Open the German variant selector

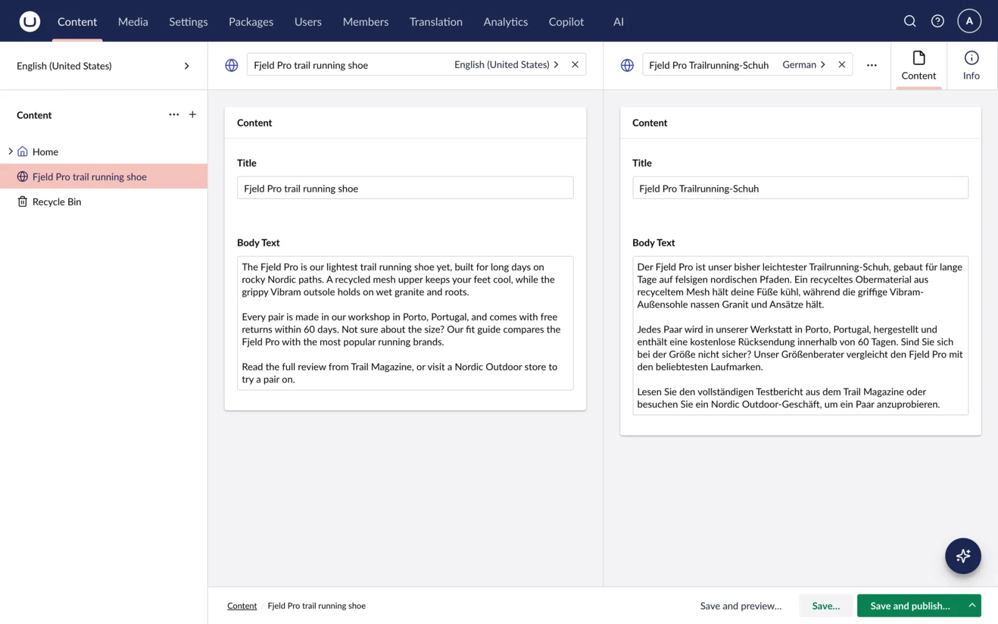(804, 64)
